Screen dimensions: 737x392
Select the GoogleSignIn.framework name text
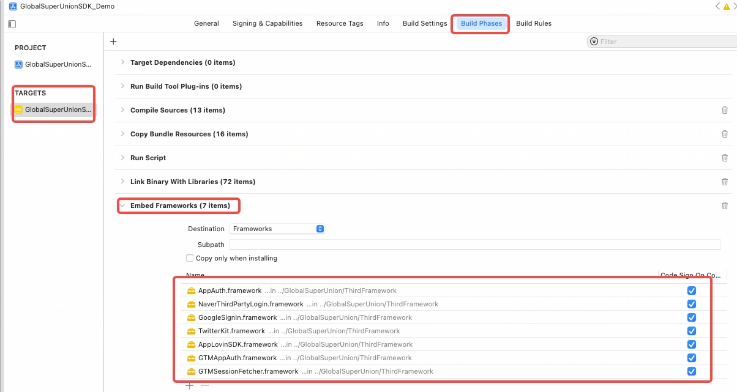pyautogui.click(x=238, y=317)
